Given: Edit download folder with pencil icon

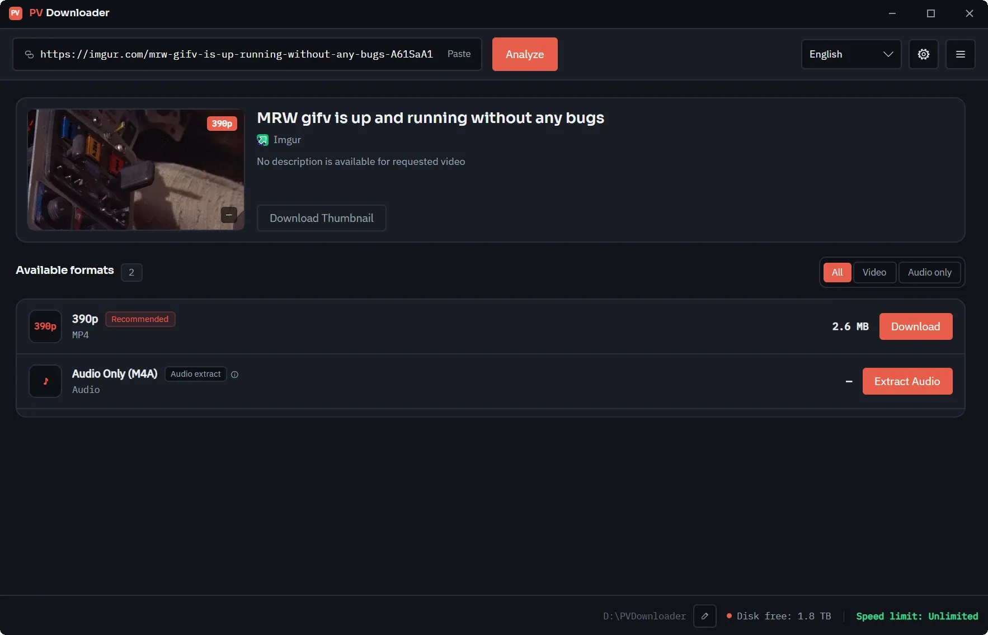Looking at the screenshot, I should pos(705,616).
